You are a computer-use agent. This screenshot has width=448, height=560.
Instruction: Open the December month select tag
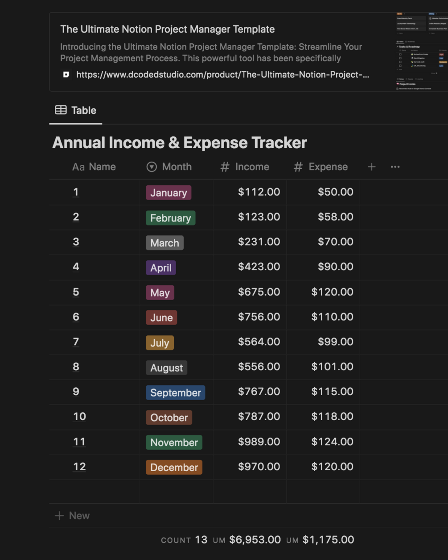click(x=174, y=468)
